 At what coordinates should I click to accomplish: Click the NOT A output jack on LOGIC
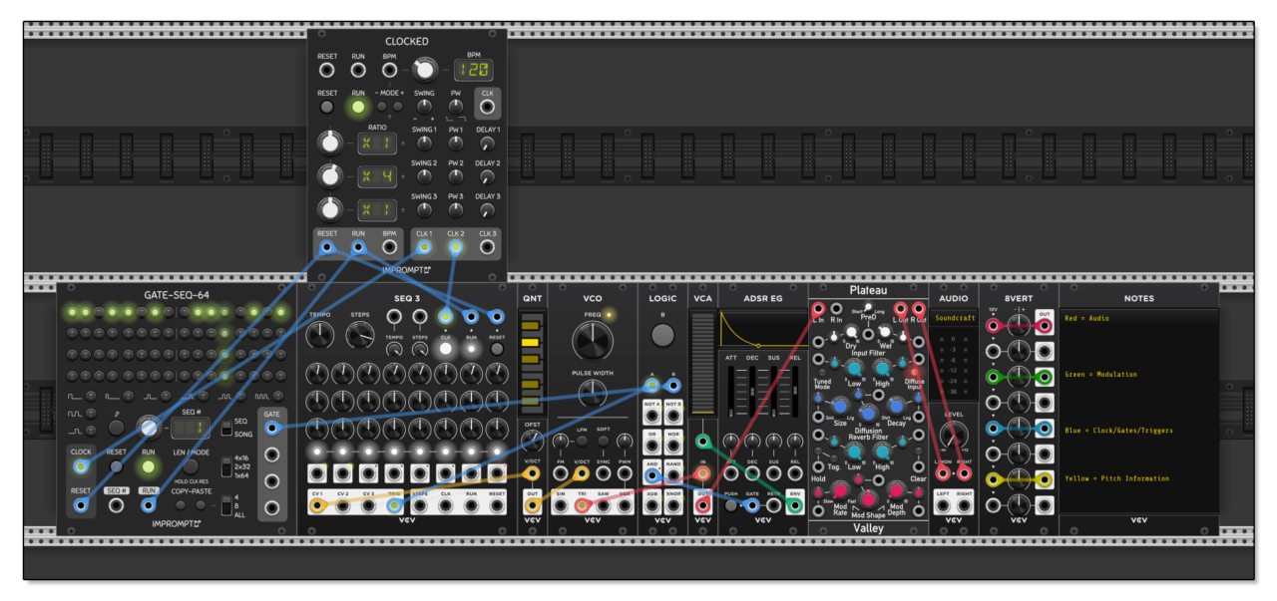[651, 416]
